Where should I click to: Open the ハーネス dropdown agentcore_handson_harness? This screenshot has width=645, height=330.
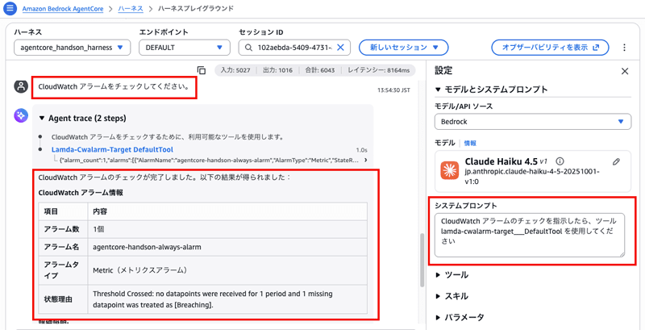[x=72, y=48]
